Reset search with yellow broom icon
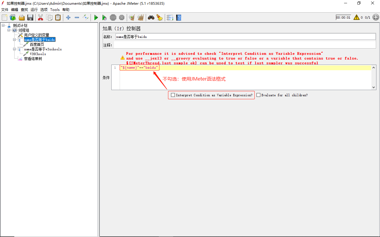Image resolution: width=380 pixels, height=237 pixels. coord(160,17)
